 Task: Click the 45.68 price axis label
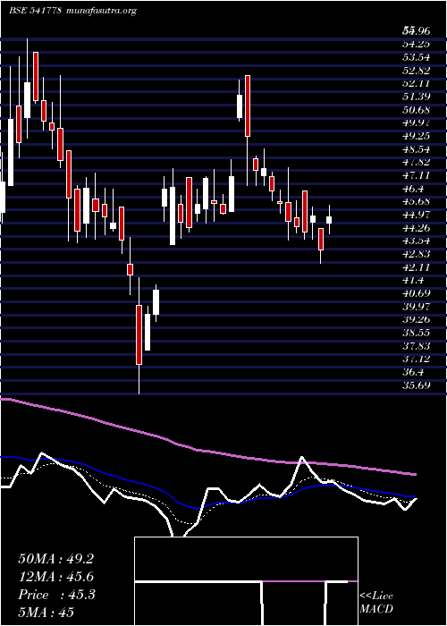tap(417, 201)
